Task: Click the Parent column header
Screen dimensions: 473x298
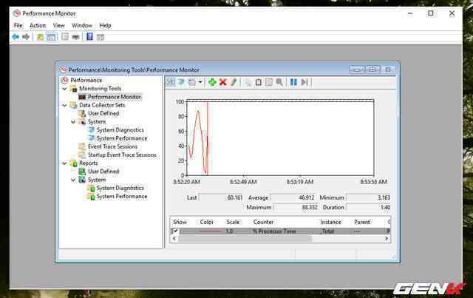Action: [x=362, y=223]
